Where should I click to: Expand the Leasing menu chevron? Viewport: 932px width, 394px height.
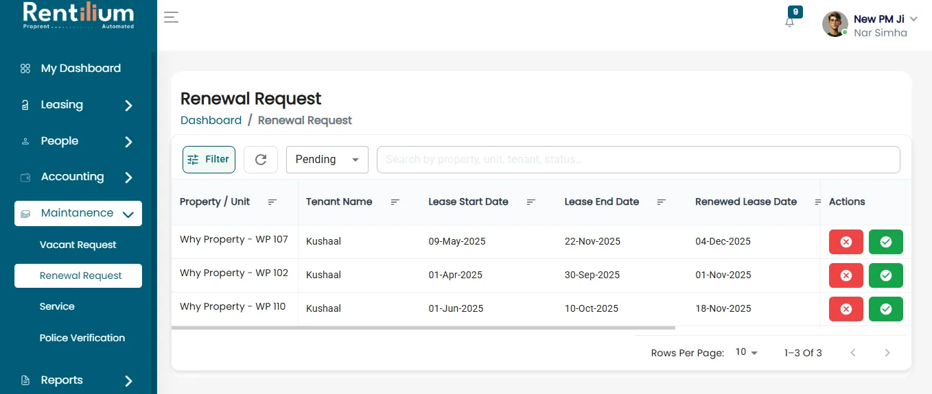point(128,106)
